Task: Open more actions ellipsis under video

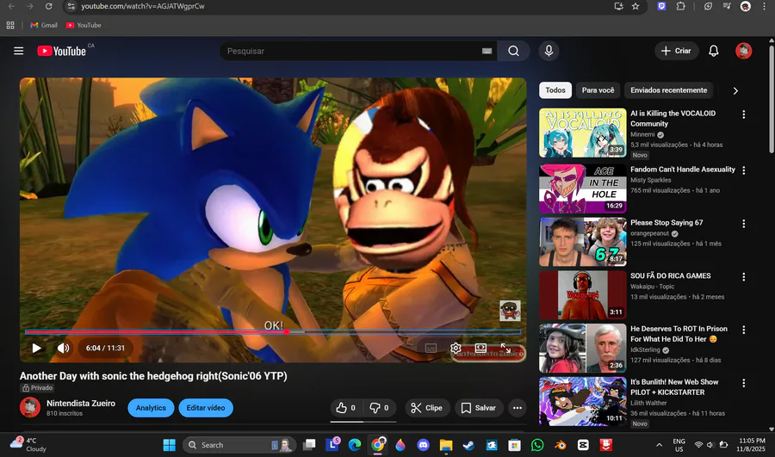Action: point(517,408)
